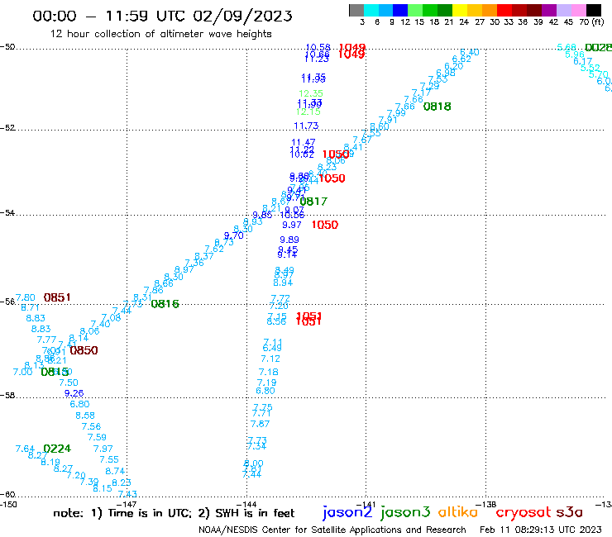The image size is (612, 537).
Task: Click the date range title text
Action: 162,16
